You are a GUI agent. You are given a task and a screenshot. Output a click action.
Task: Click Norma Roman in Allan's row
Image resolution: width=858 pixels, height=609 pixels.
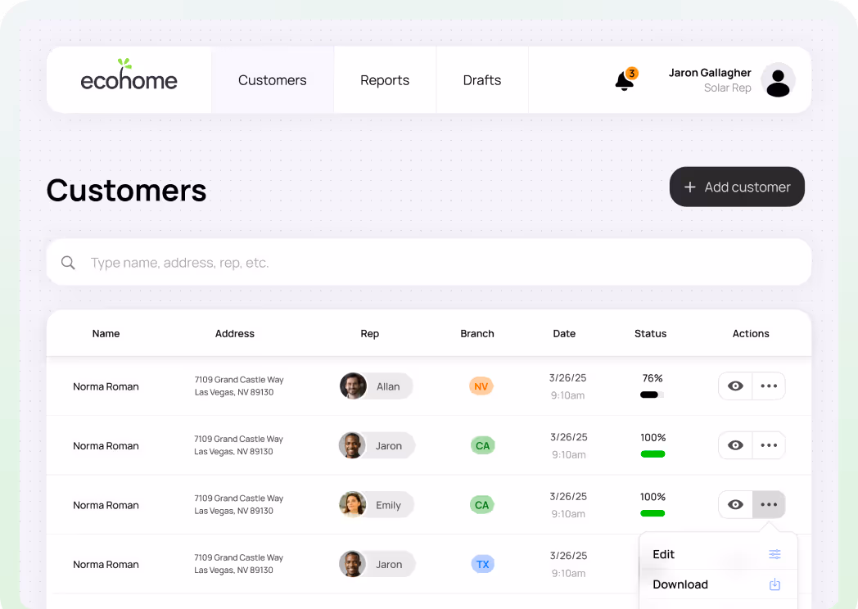(x=106, y=386)
